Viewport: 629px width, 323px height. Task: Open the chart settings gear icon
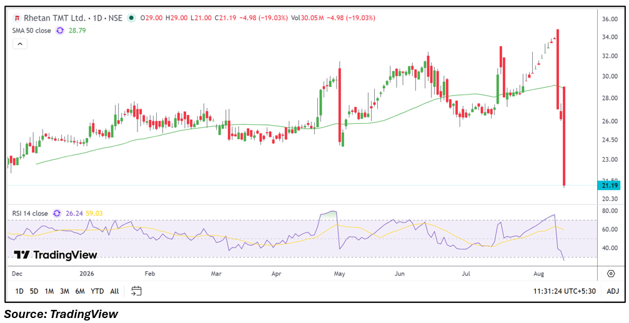[x=611, y=274]
